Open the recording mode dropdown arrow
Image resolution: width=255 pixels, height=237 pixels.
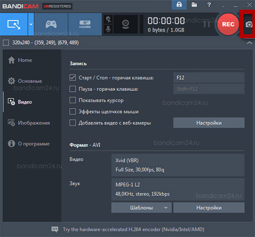tap(31, 24)
